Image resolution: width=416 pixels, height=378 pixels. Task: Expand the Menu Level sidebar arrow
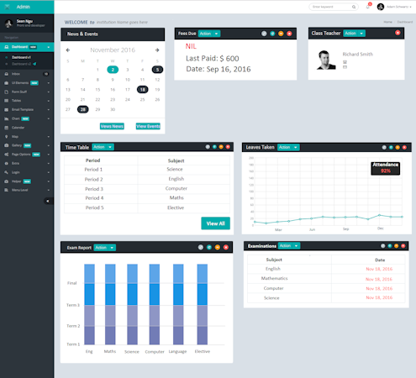[x=49, y=190]
